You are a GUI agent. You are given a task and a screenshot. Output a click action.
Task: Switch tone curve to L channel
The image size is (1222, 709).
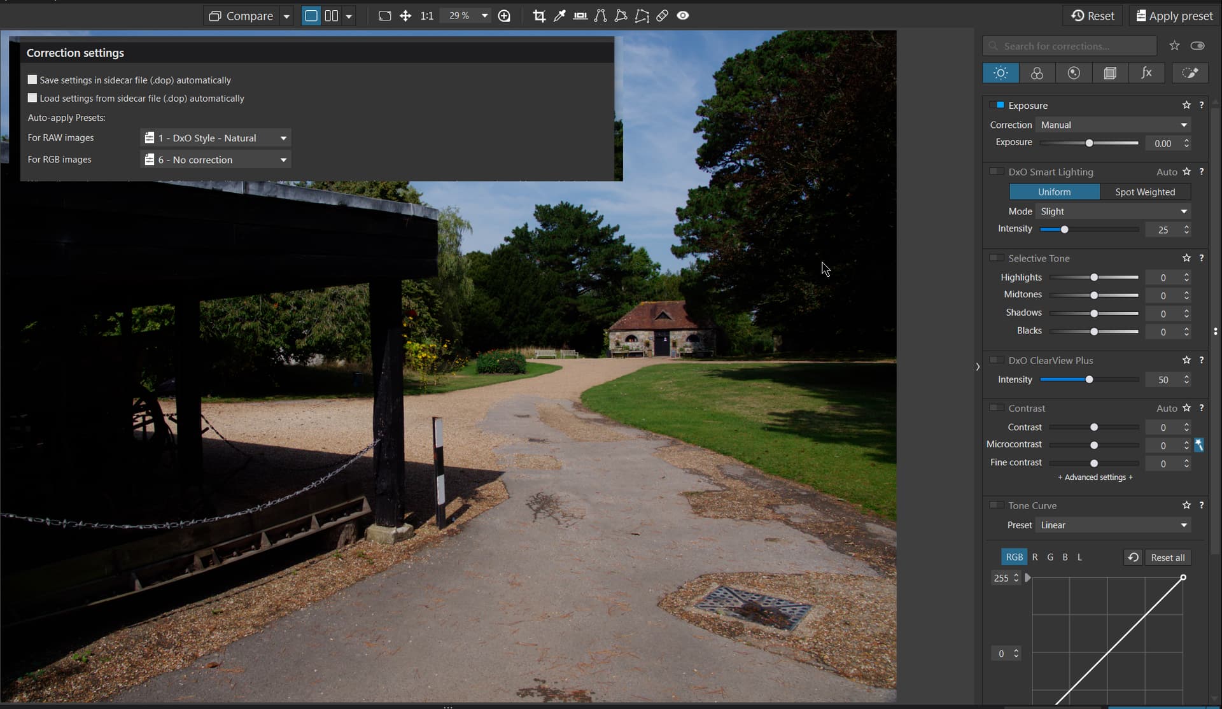[x=1079, y=557]
